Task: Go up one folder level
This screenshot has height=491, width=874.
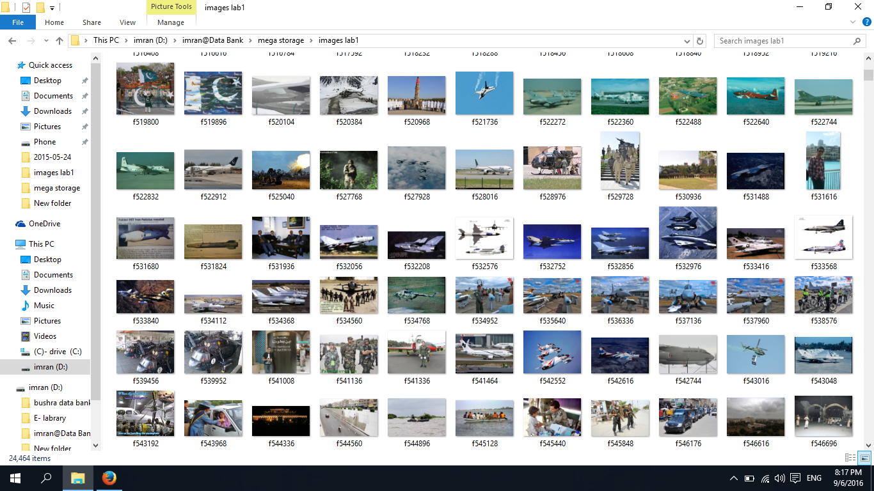Action: point(60,40)
